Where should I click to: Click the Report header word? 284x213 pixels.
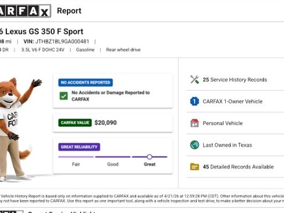point(69,11)
